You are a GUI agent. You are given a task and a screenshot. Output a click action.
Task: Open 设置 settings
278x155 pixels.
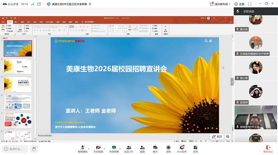coord(240,4)
